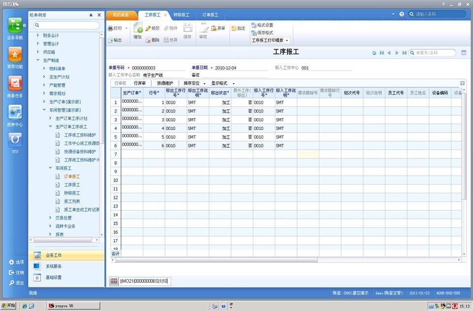Click the 行弃审 button

point(139,83)
